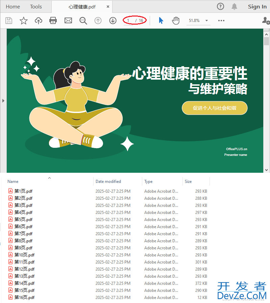This screenshot has width=270, height=303.
Task: Expand the more tools ellipsis menu
Action: [x=221, y=21]
